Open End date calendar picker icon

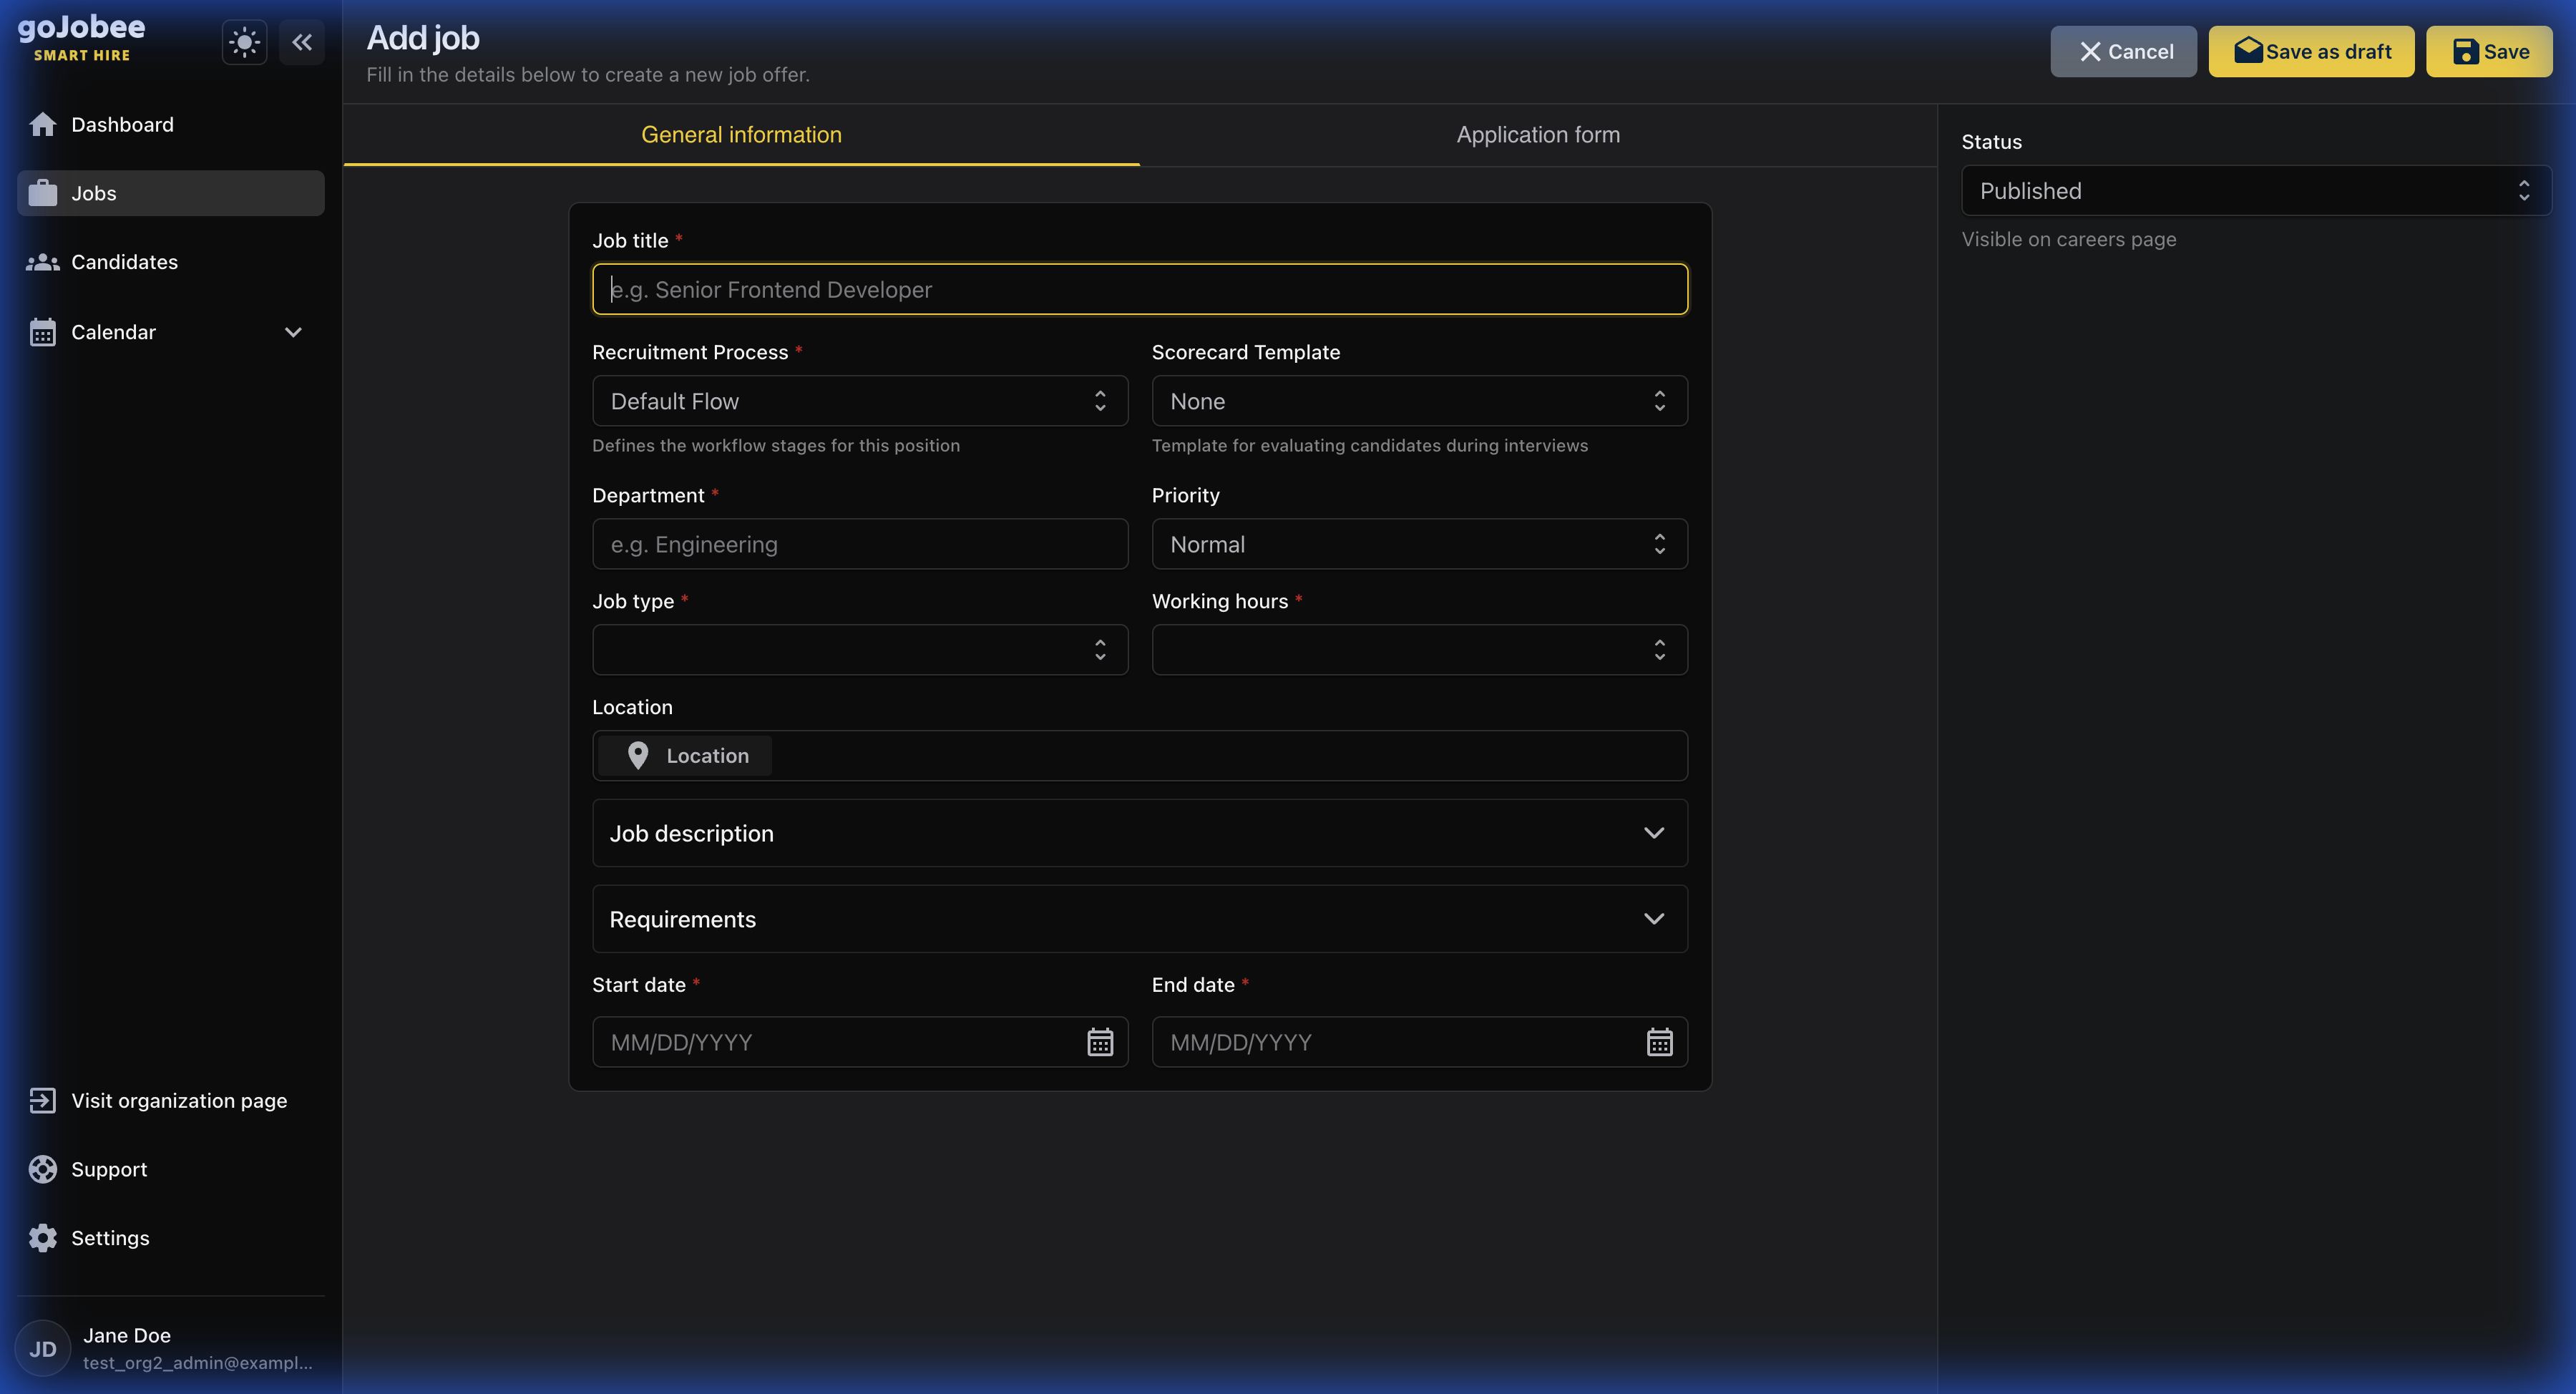(1659, 1042)
